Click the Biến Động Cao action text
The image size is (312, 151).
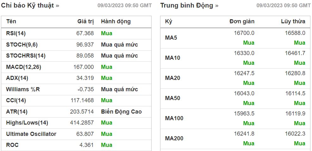tap(122, 112)
